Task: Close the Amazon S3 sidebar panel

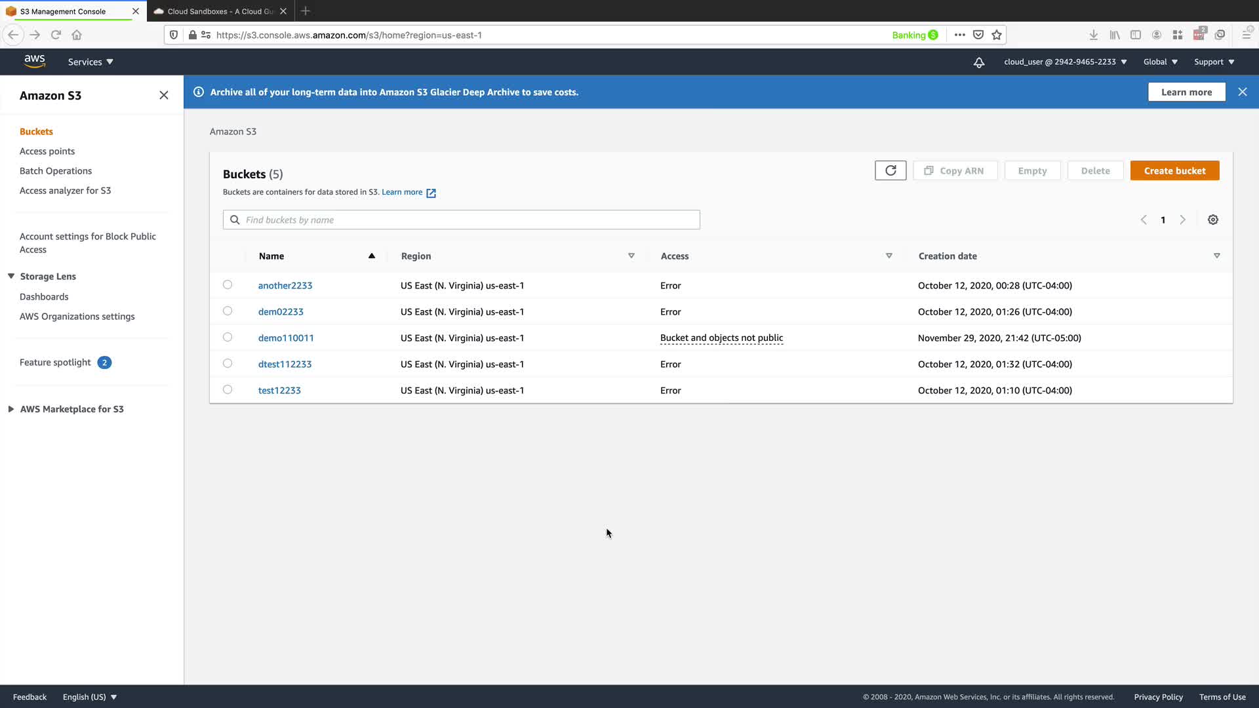Action: (x=164, y=95)
